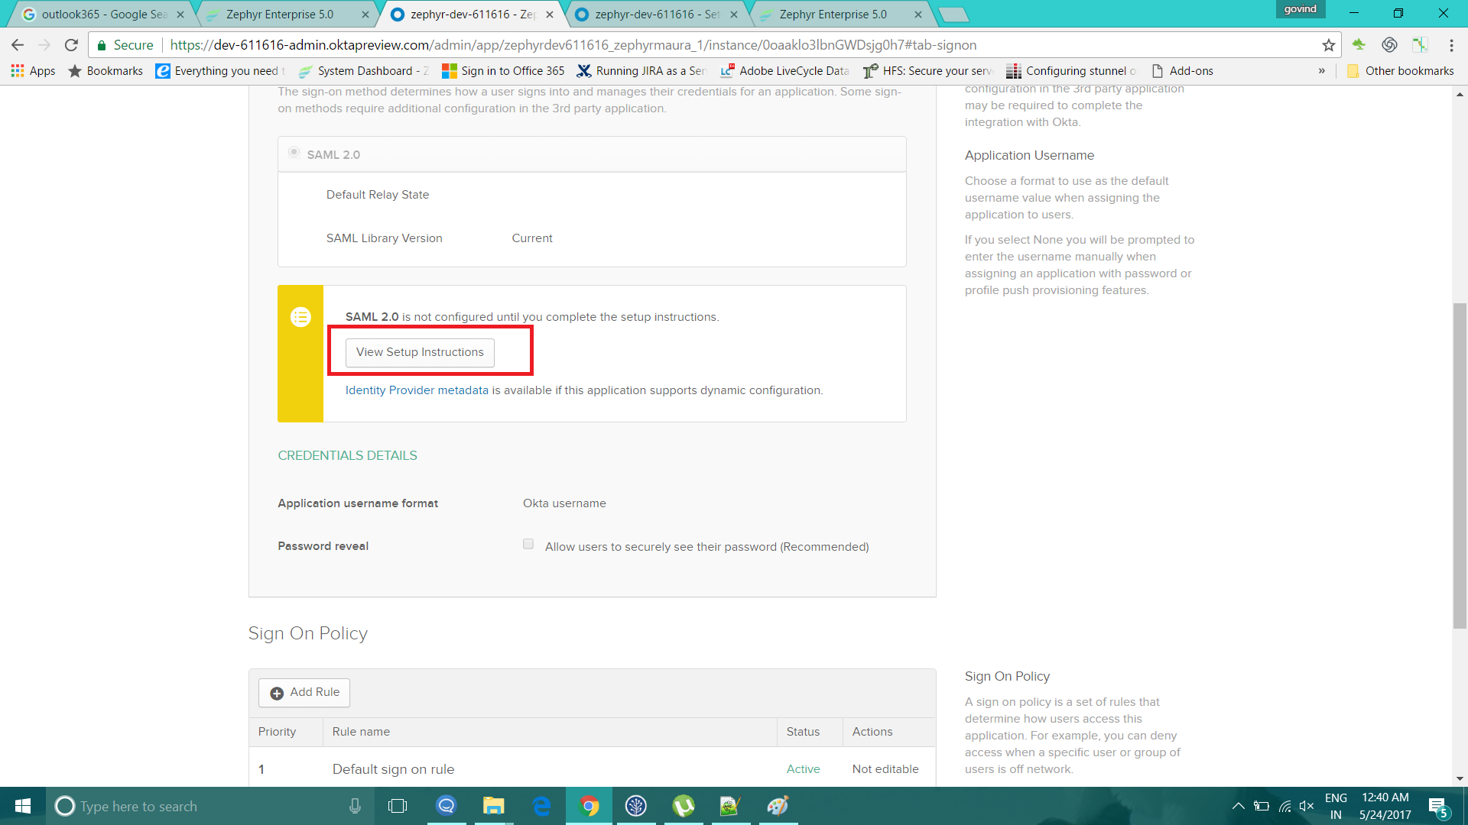
Task: Open Identity Provider metadata link
Action: pos(417,390)
